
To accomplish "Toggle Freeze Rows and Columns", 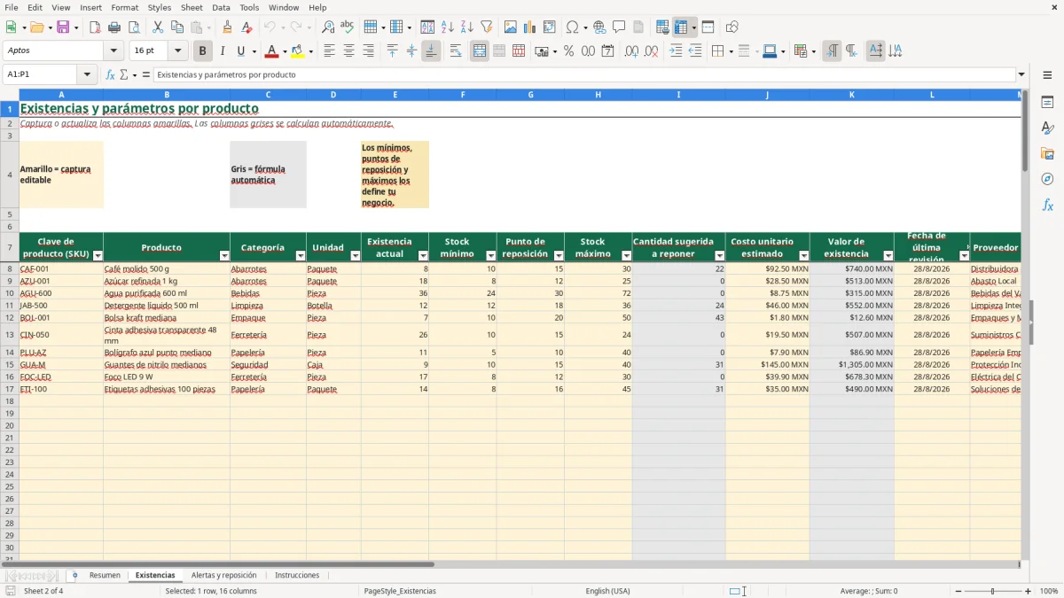I will 681,27.
